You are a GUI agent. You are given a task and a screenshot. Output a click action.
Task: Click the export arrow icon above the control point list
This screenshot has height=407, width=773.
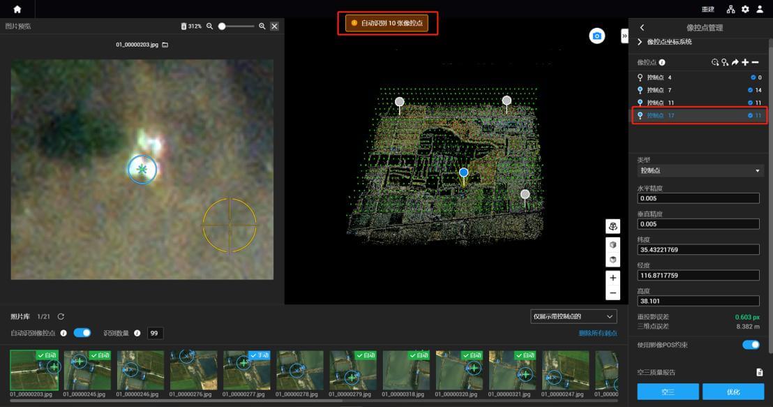[735, 62]
